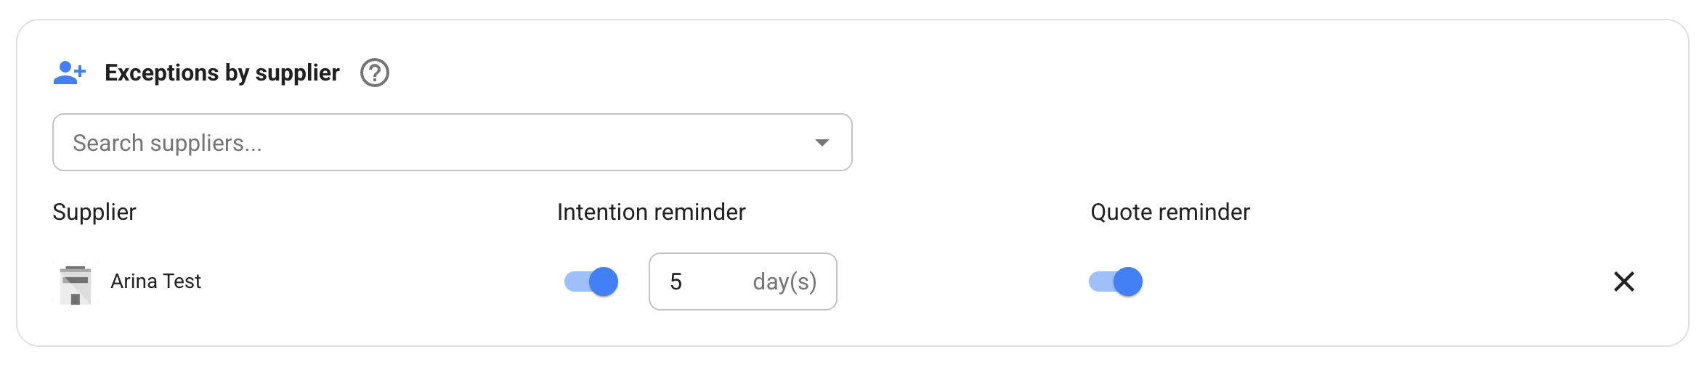
Task: Turn off the quote reminder for Arina Test
Action: [1116, 281]
